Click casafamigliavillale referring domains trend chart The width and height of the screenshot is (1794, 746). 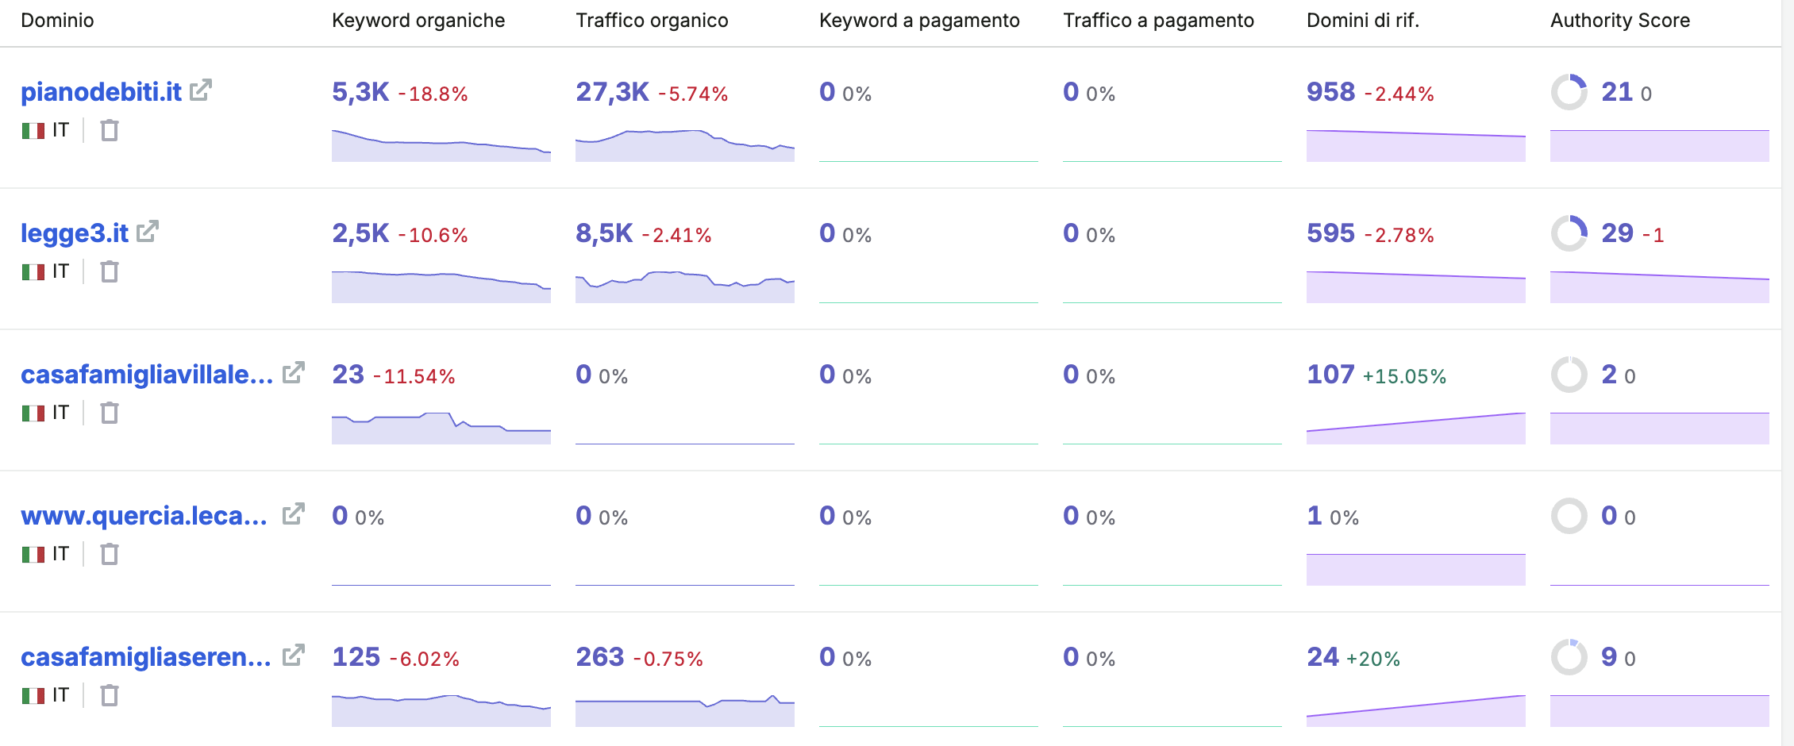tap(1416, 429)
